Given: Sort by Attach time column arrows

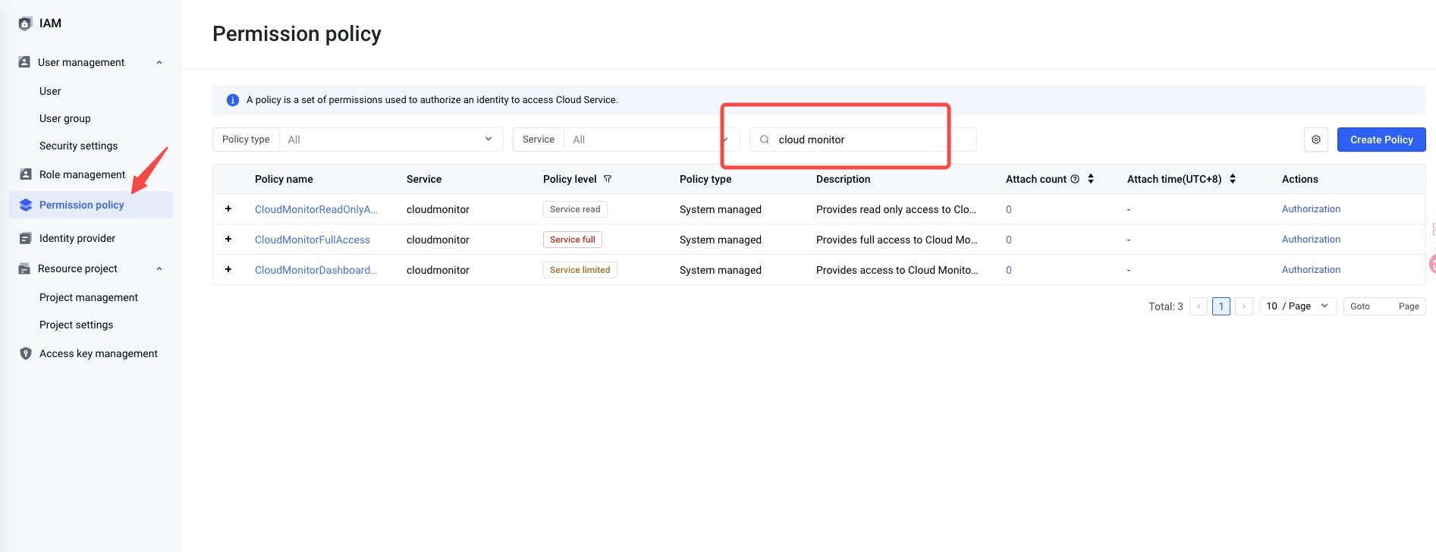Looking at the screenshot, I should (x=1233, y=179).
